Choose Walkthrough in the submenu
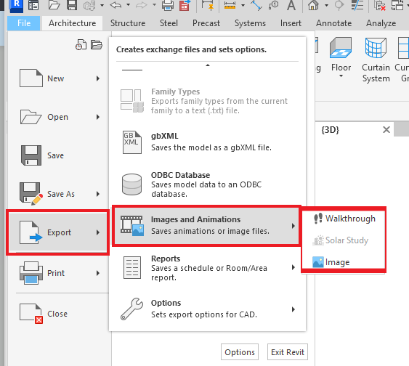The image size is (409, 366). click(x=344, y=219)
